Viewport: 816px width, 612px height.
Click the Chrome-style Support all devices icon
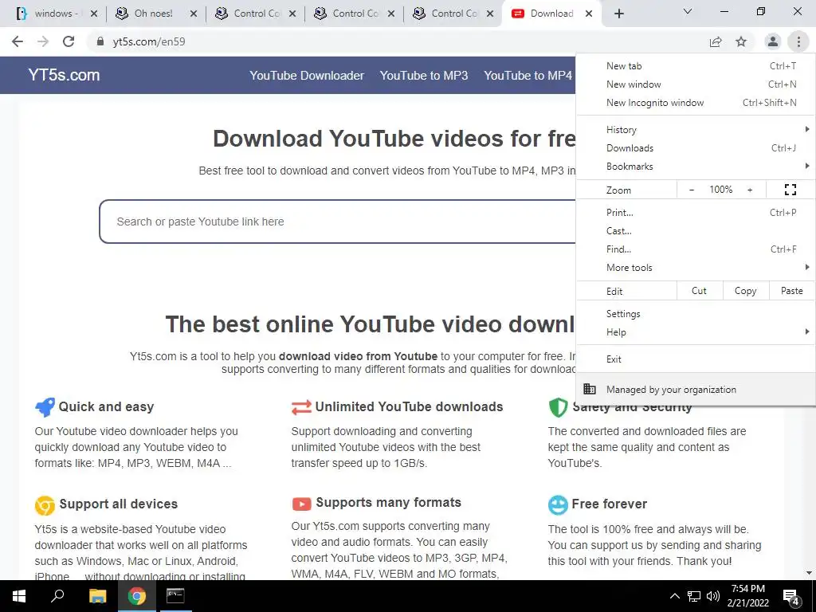point(45,504)
